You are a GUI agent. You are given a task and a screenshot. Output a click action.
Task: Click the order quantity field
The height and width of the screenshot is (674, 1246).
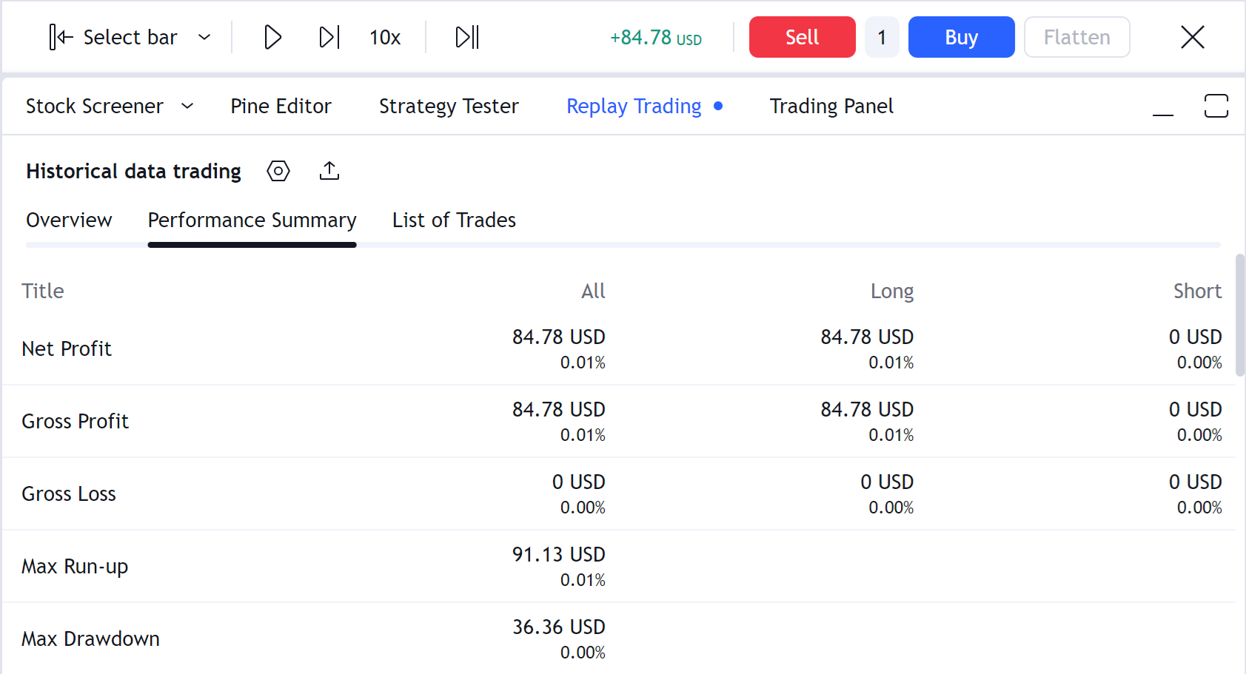[882, 37]
